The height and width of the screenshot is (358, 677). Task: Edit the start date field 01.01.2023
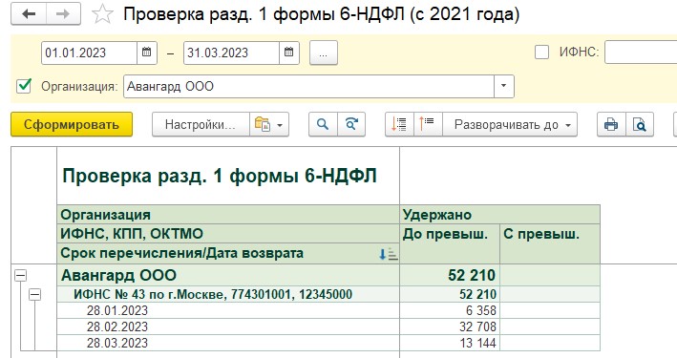[x=90, y=53]
